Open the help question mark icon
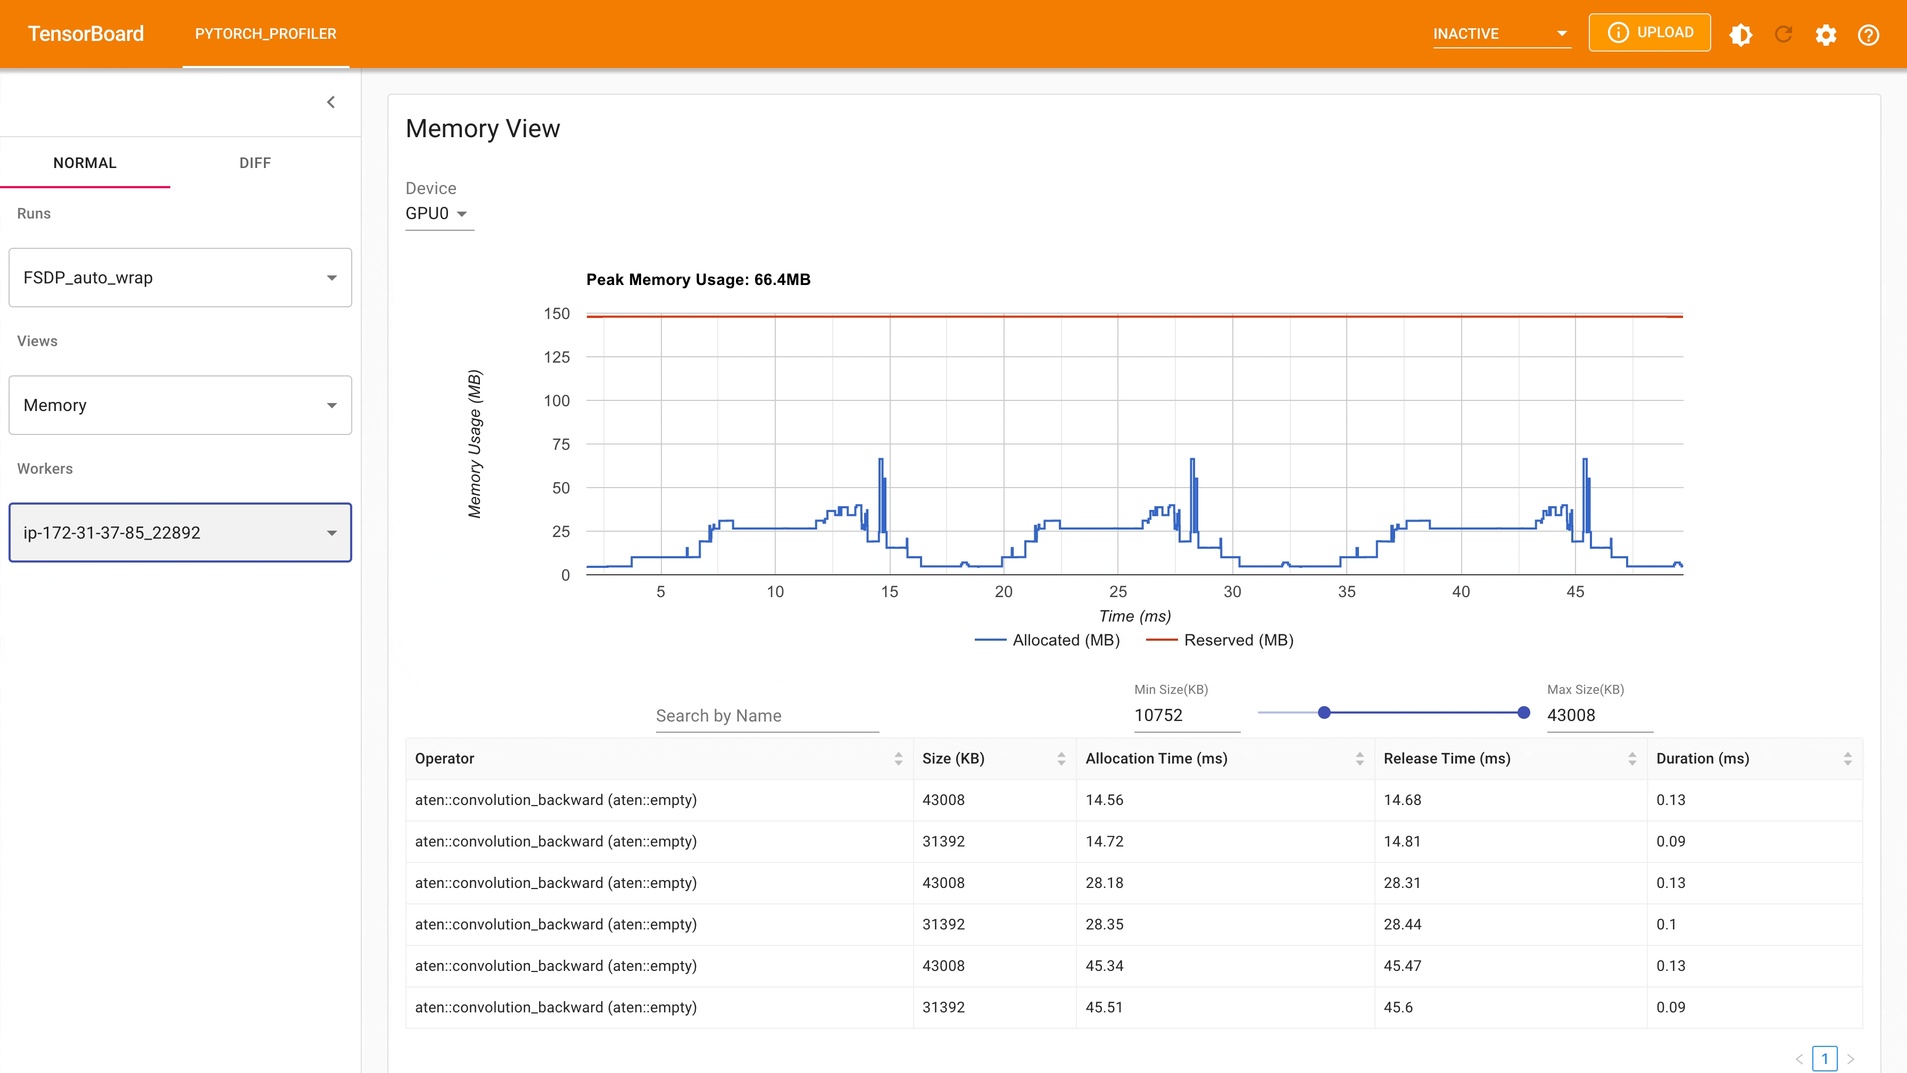This screenshot has height=1073, width=1907. click(1869, 34)
